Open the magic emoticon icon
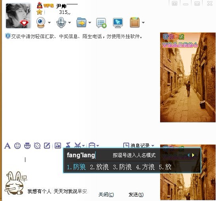The width and height of the screenshot is (216, 201). [x=27, y=146]
